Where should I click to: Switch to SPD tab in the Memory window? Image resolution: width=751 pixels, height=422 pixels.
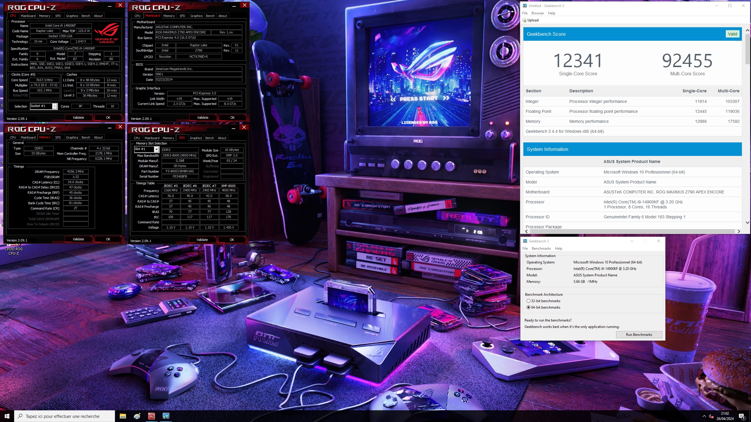tap(58, 137)
